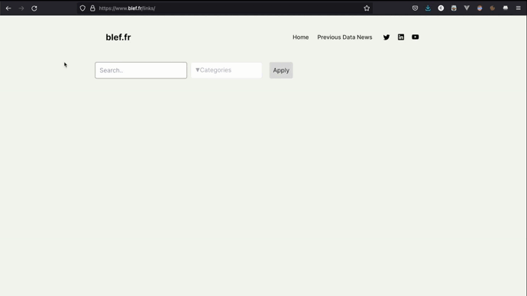This screenshot has width=527, height=296.
Task: Reload the page with the refresh icon
Action: (34, 8)
